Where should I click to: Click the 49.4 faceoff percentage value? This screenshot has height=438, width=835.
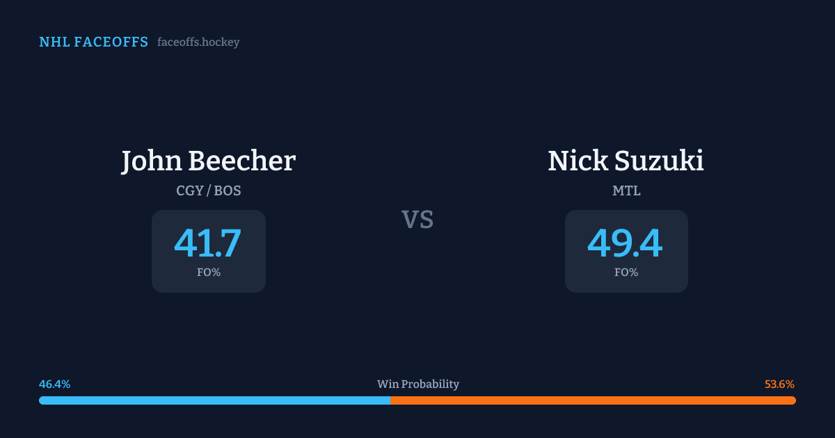[626, 243]
